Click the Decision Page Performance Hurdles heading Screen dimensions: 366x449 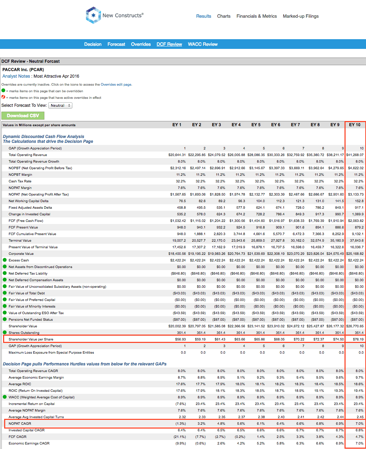(85, 364)
